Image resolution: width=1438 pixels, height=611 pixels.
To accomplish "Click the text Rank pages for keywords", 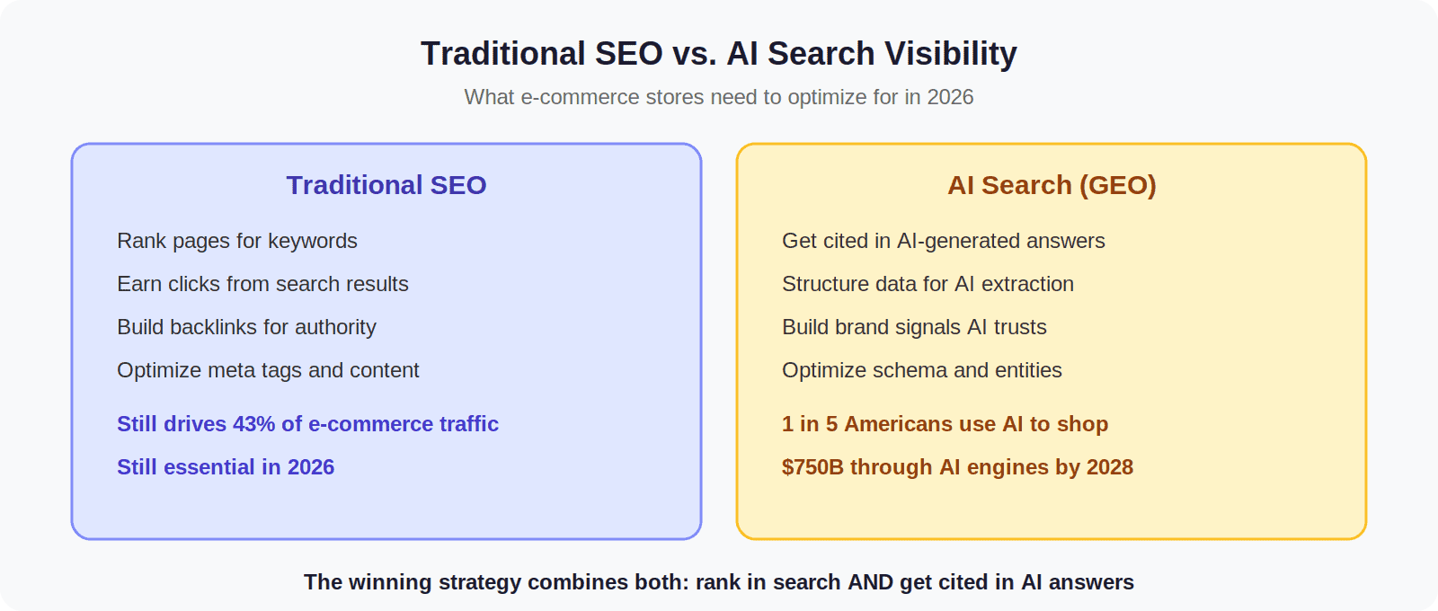I will [x=237, y=241].
